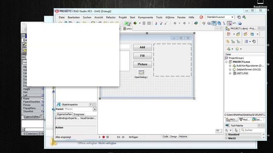Click the Save desktop layout icon
The image size is (273, 153).
coord(239,17)
